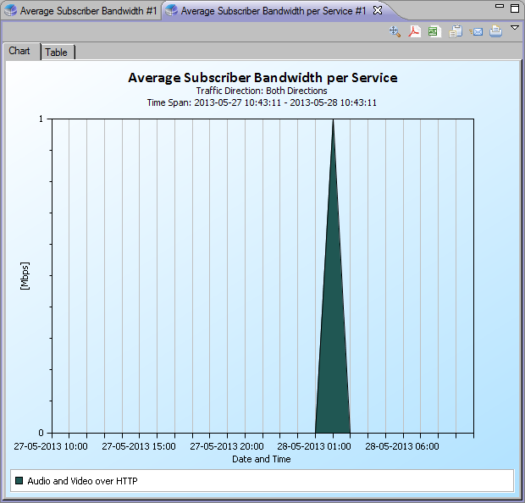The height and width of the screenshot is (503, 525).
Task: Export the report to PDF
Action: 415,32
